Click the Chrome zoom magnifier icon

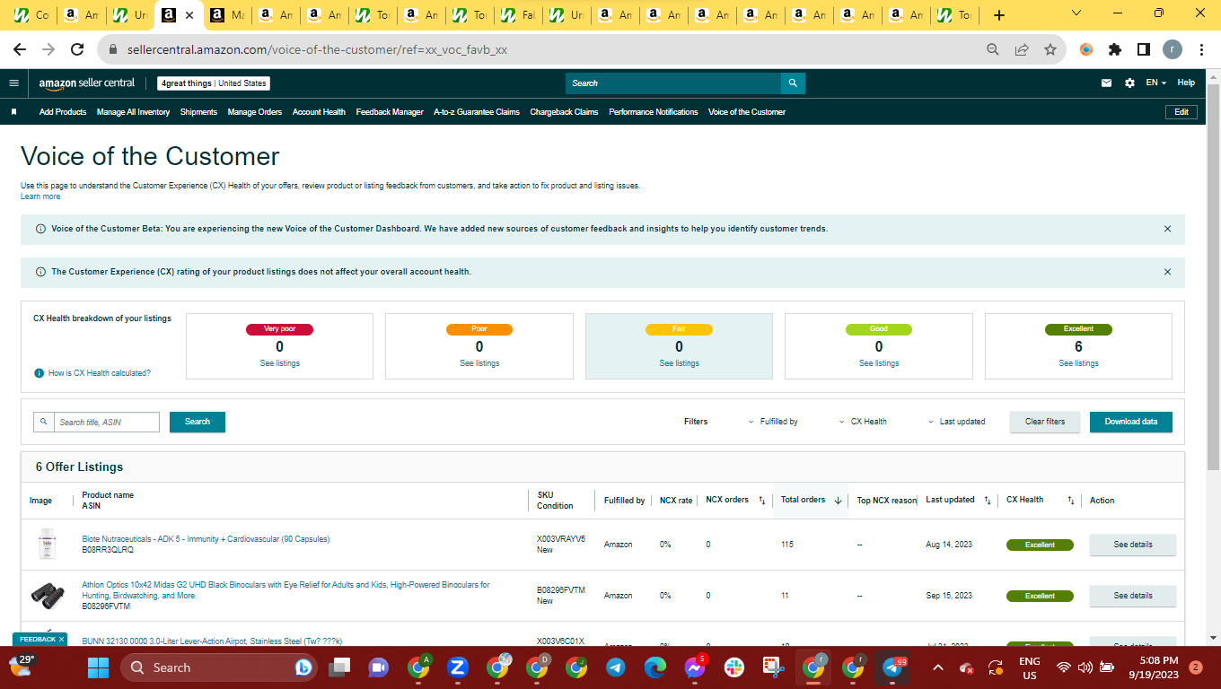(x=993, y=50)
